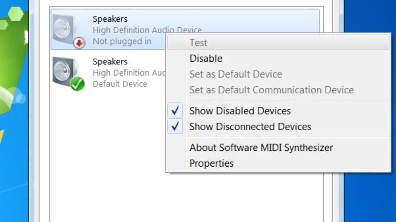This screenshot has height=222, width=396.
Task: Select the Test menu entry
Action: click(198, 43)
